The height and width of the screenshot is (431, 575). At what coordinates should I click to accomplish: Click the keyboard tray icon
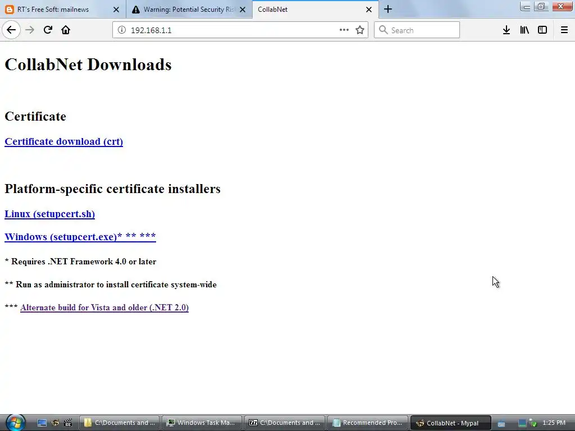[501, 424]
